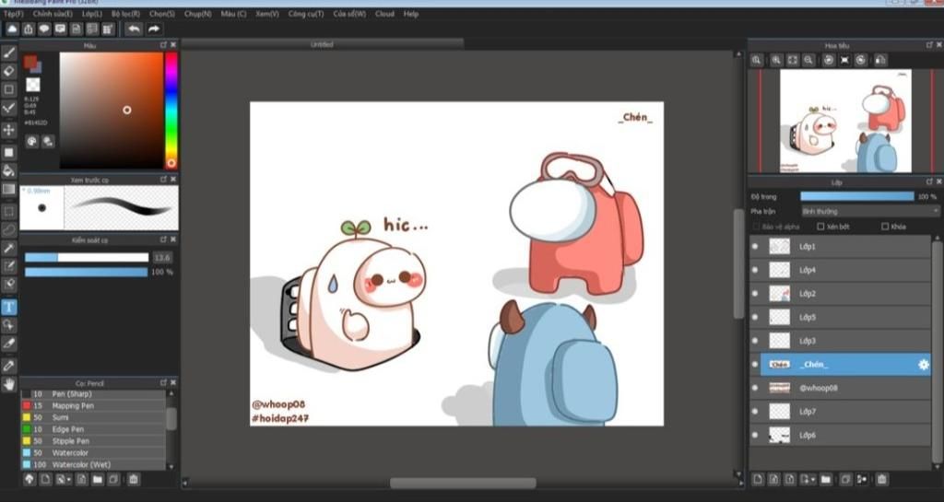Screen dimensions: 944x502
Task: Adjust the Độ trong opacity slider
Action: 856,196
